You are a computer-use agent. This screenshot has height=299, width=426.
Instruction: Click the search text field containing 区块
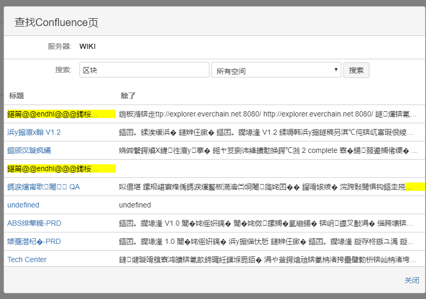point(144,70)
